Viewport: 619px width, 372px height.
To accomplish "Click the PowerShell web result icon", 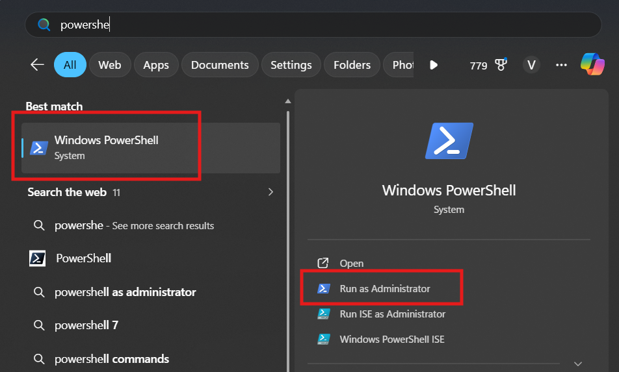I will click(x=38, y=258).
